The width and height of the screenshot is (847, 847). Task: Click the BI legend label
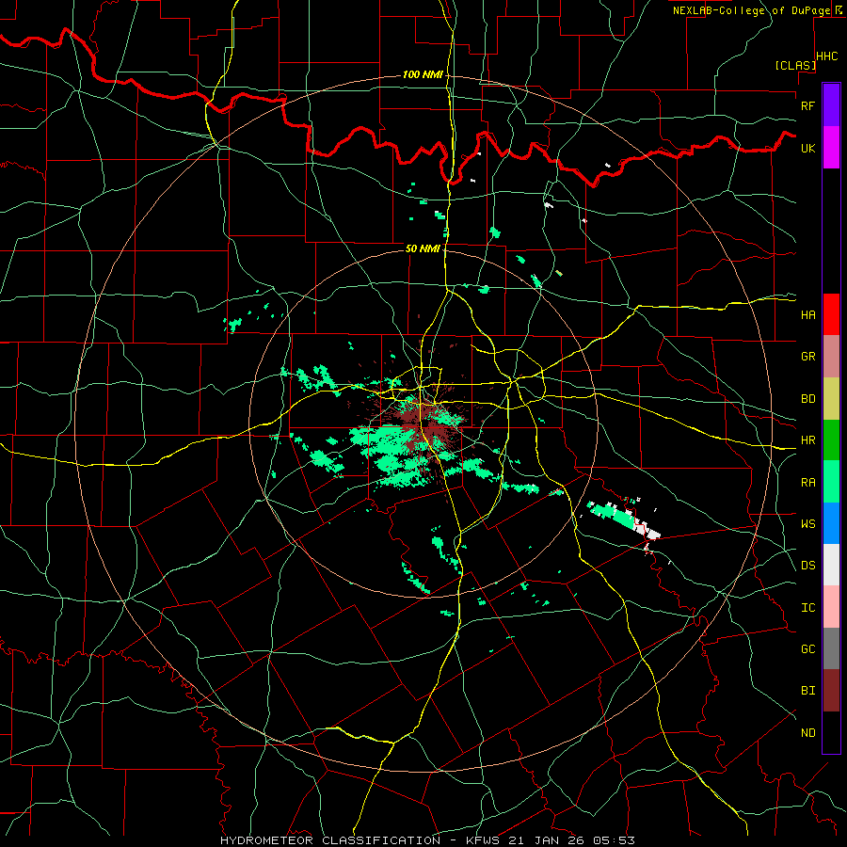[807, 691]
